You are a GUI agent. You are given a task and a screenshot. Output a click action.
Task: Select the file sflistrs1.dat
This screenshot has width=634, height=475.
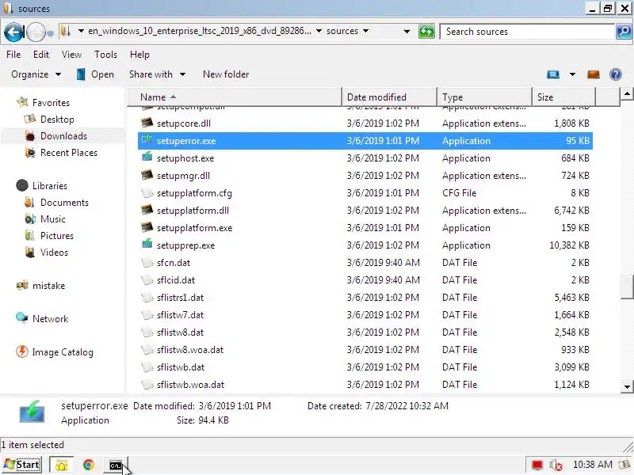tap(365, 298)
